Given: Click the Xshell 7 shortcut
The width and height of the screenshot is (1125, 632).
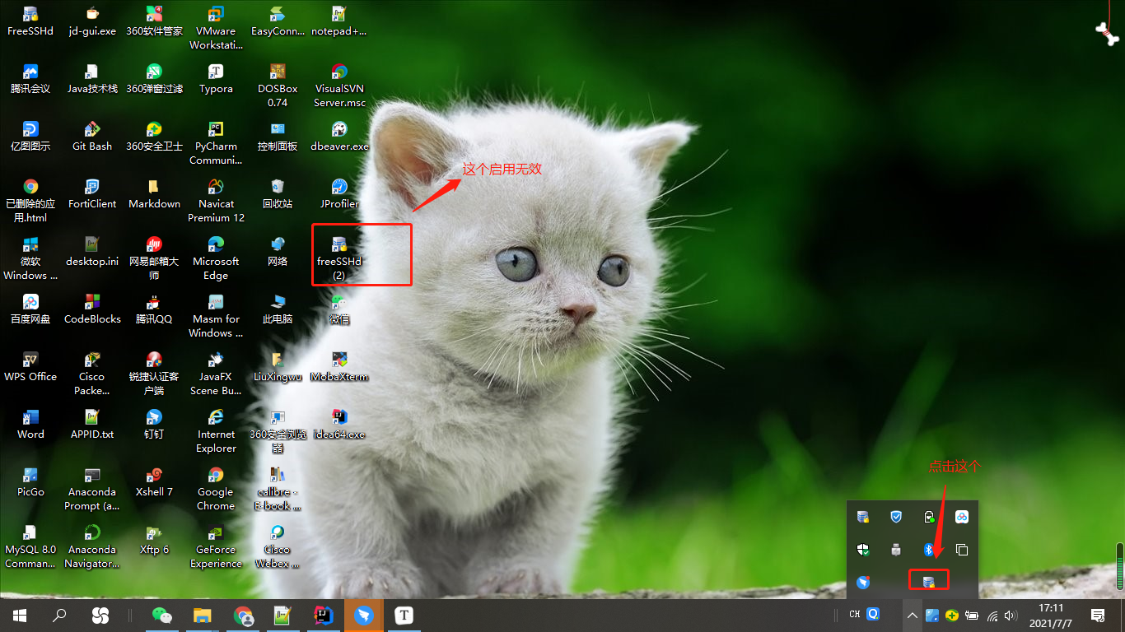Looking at the screenshot, I should (x=154, y=482).
